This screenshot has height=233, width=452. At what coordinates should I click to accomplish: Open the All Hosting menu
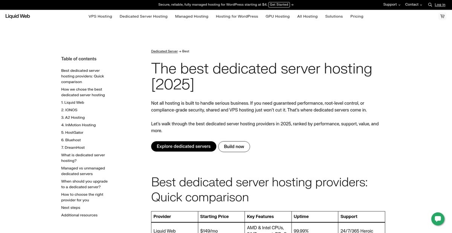pyautogui.click(x=307, y=17)
